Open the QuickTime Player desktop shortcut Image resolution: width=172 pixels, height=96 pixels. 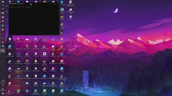62,54
